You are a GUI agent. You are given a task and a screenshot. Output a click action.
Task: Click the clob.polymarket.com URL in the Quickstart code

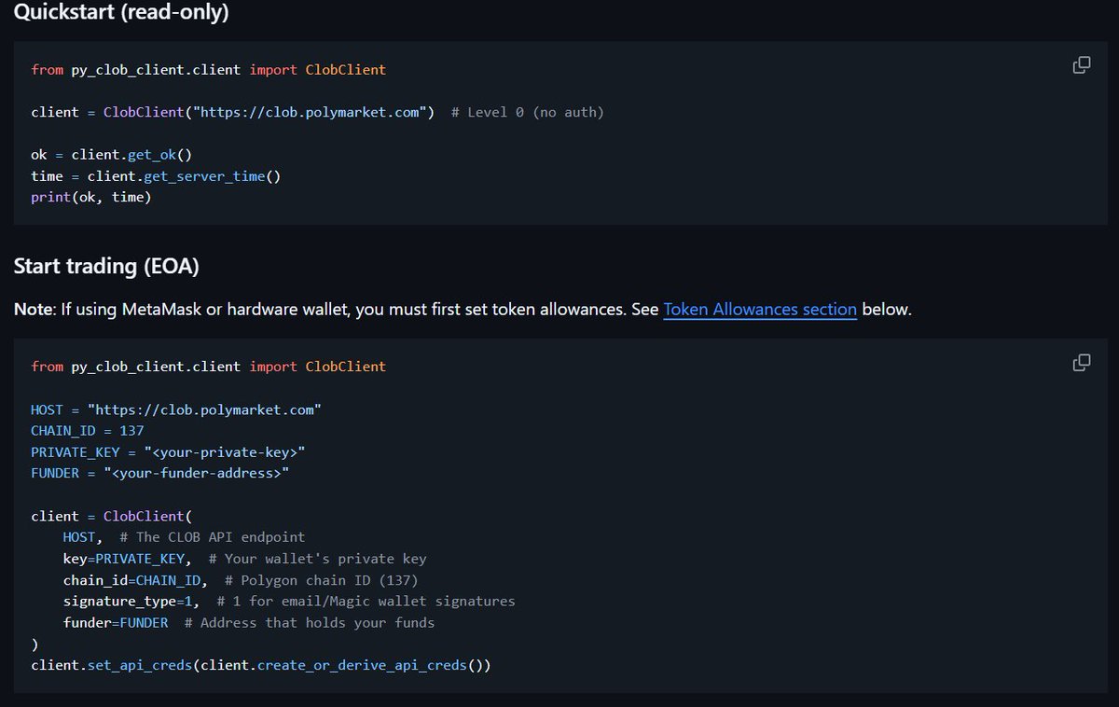310,112
